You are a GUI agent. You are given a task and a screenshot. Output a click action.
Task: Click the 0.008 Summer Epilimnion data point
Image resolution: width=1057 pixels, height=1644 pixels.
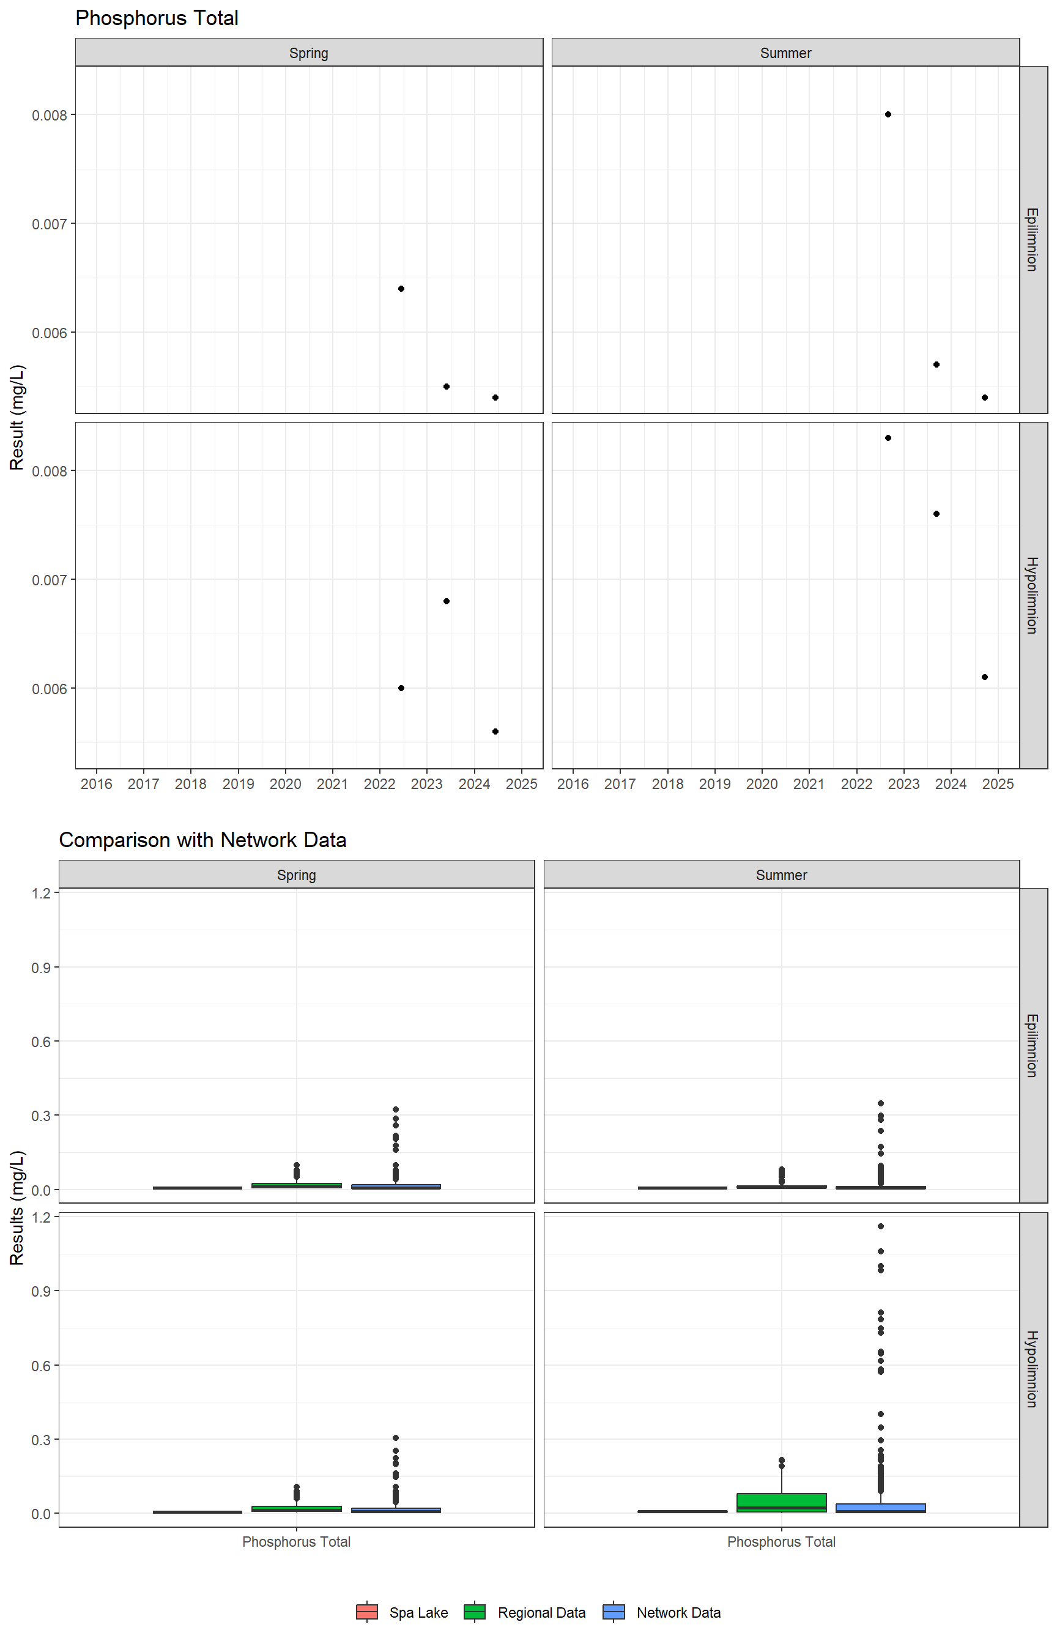click(888, 114)
